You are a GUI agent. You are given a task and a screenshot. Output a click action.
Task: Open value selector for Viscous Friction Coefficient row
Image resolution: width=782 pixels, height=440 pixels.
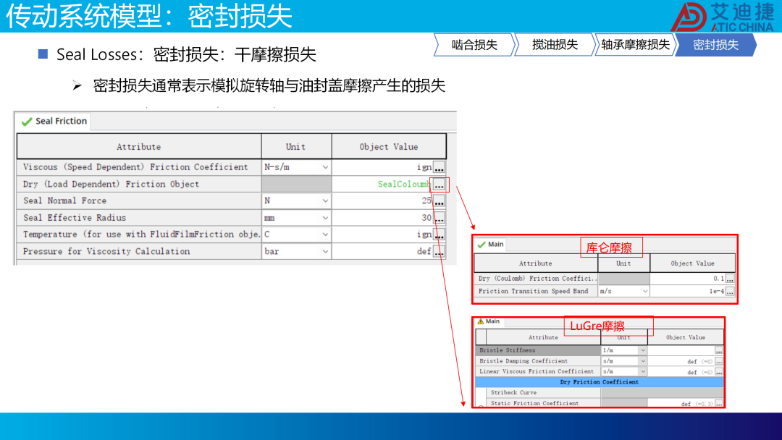[439, 167]
